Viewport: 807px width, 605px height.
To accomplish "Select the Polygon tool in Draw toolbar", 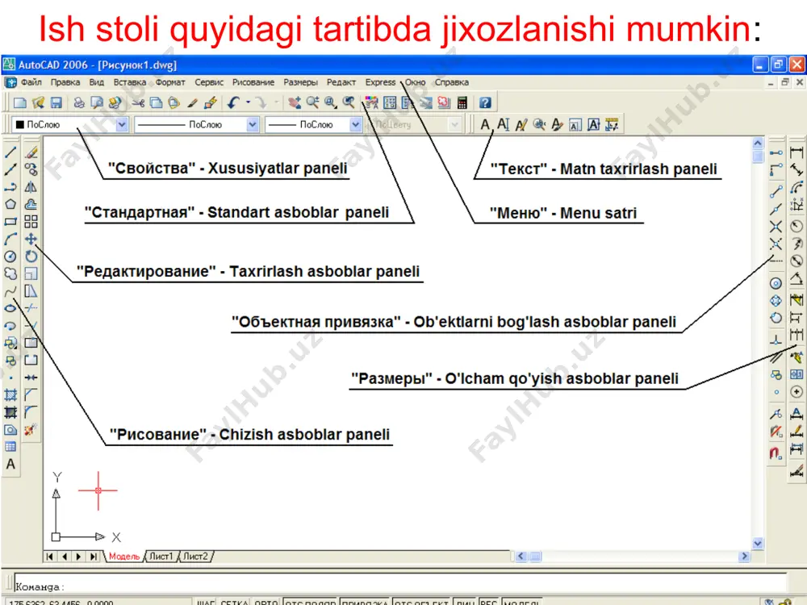I will [x=10, y=204].
